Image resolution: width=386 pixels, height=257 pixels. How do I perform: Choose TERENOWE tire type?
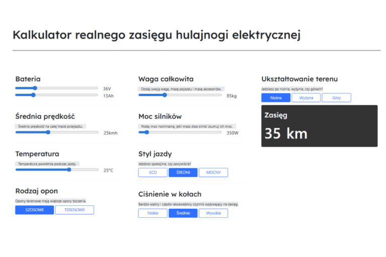pyautogui.click(x=74, y=210)
